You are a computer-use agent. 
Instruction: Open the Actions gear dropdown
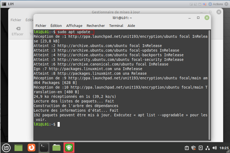216,4
